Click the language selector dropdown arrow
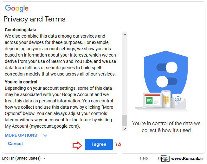This screenshot has width=207, height=164. (x=44, y=158)
